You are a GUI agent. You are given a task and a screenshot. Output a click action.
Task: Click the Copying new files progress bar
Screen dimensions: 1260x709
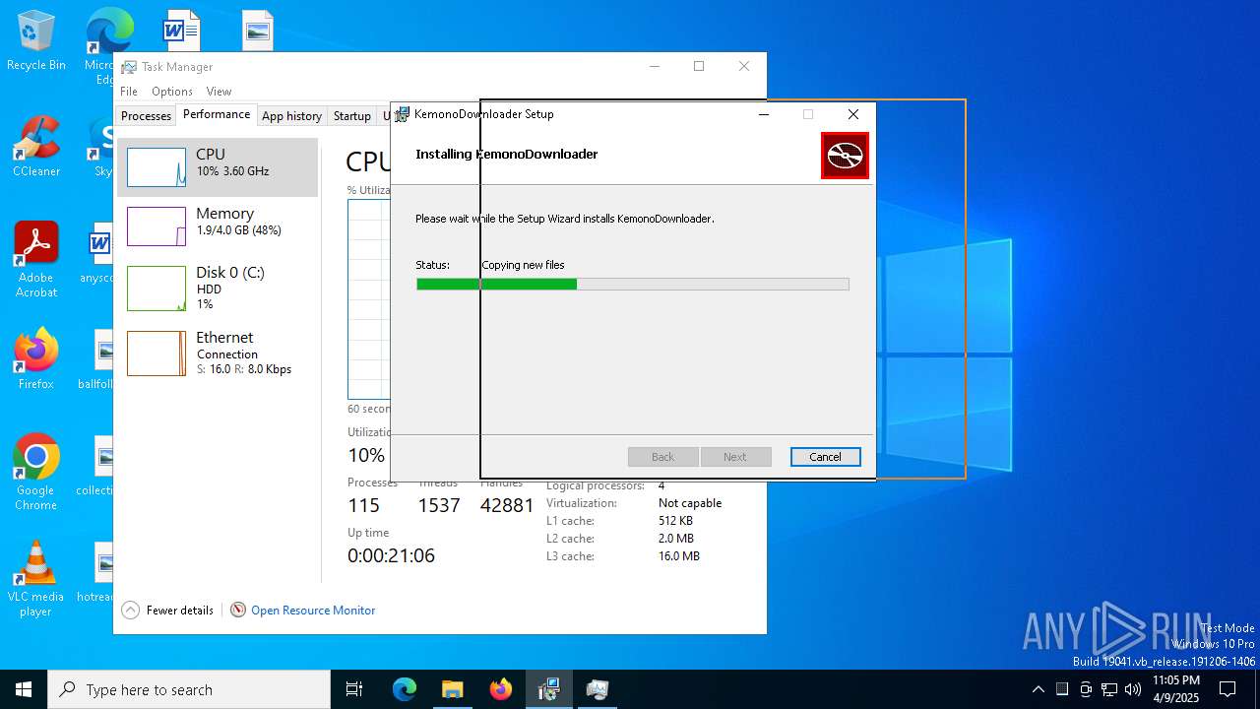point(632,285)
